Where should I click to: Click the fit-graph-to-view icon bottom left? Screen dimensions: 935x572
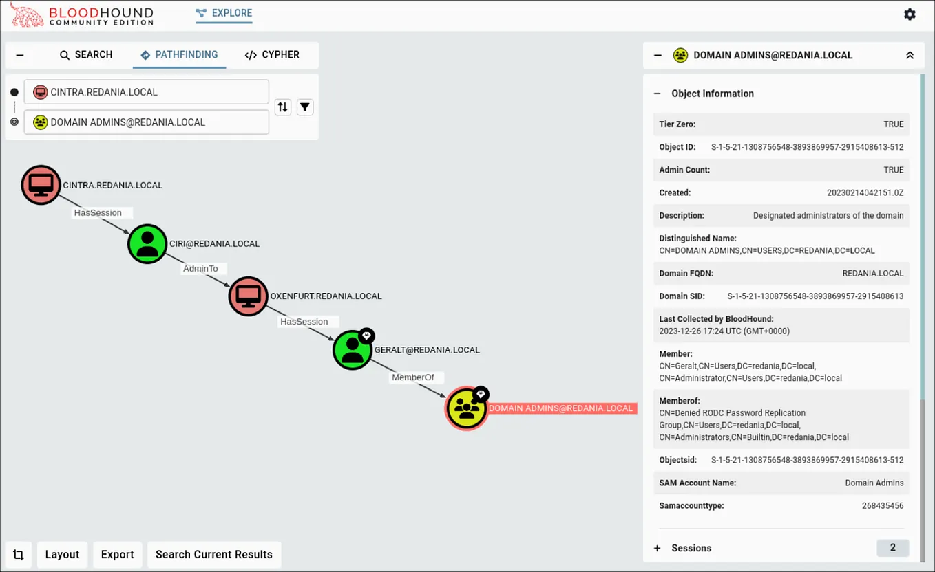point(19,554)
